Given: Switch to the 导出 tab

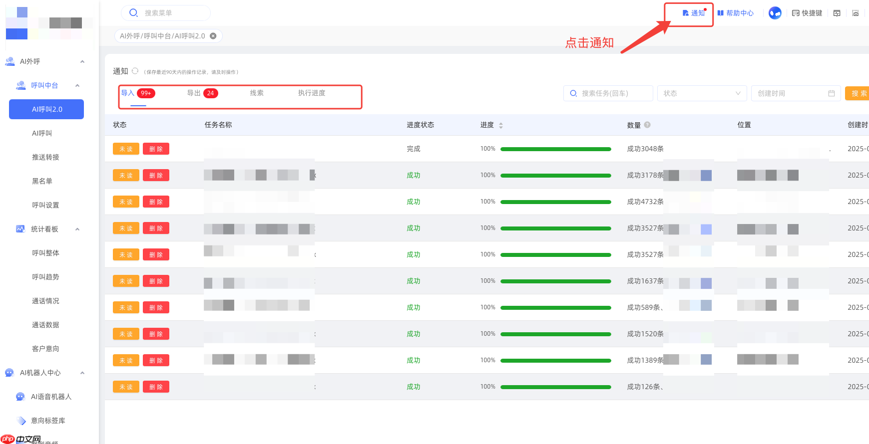Looking at the screenshot, I should coord(202,93).
